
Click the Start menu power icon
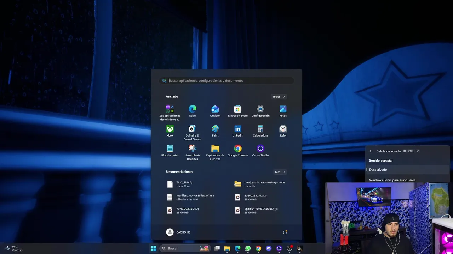(x=285, y=232)
